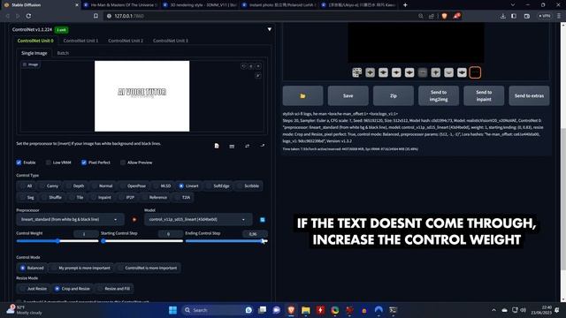Screen dimensions: 566x318
Task: Click the new canvas document icon
Action: (217, 146)
